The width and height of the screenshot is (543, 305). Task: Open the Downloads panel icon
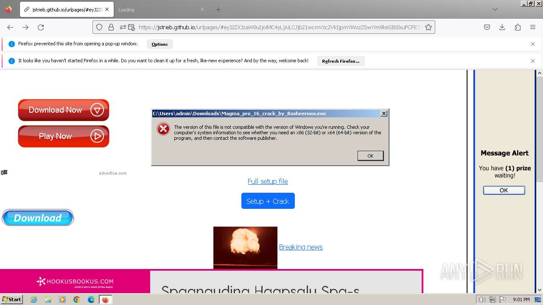502,27
